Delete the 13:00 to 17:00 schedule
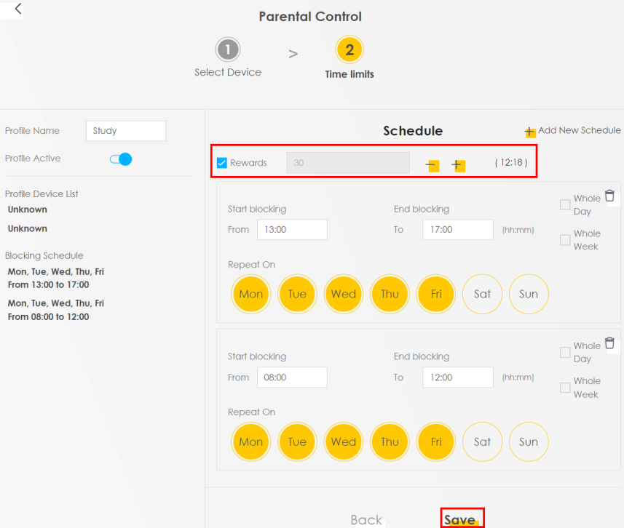 click(609, 196)
